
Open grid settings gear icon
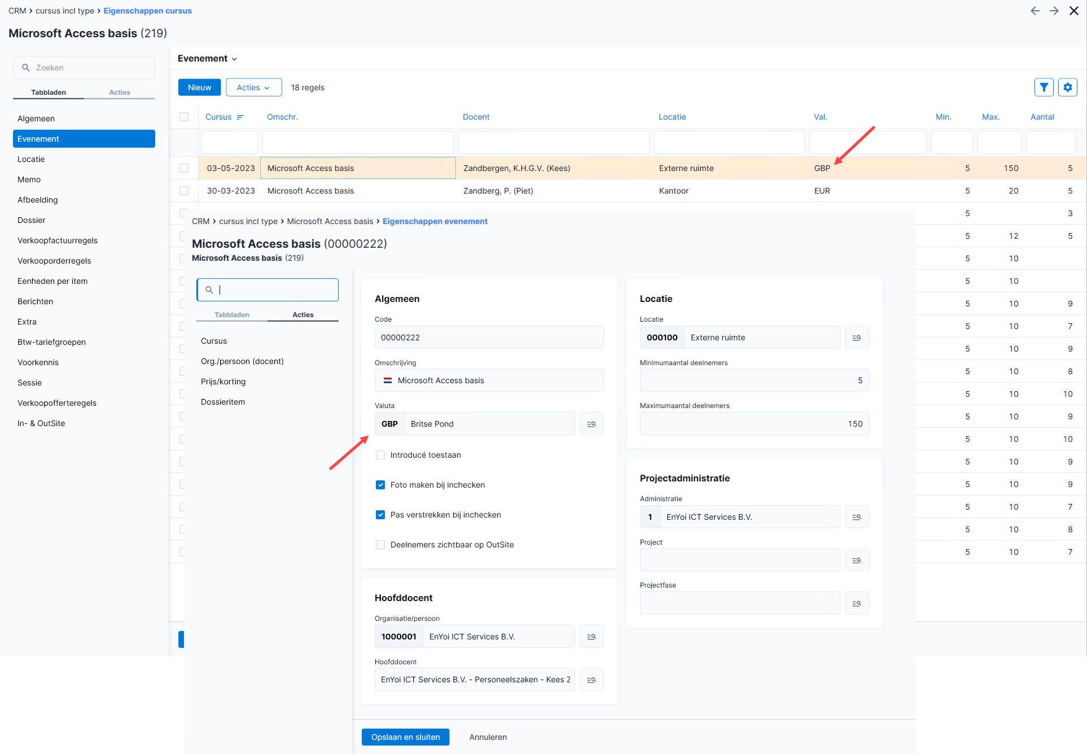(1067, 87)
